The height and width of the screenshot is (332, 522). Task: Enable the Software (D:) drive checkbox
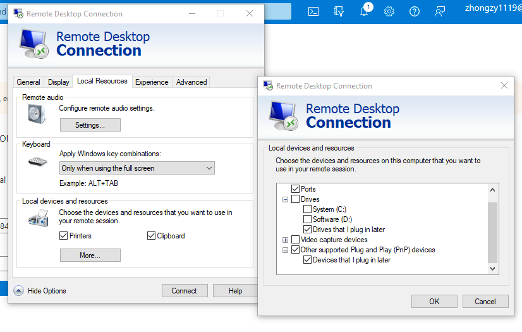tap(307, 219)
